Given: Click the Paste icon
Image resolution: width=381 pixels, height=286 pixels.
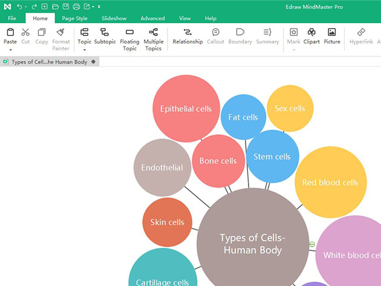Looking at the screenshot, I should click(x=10, y=32).
